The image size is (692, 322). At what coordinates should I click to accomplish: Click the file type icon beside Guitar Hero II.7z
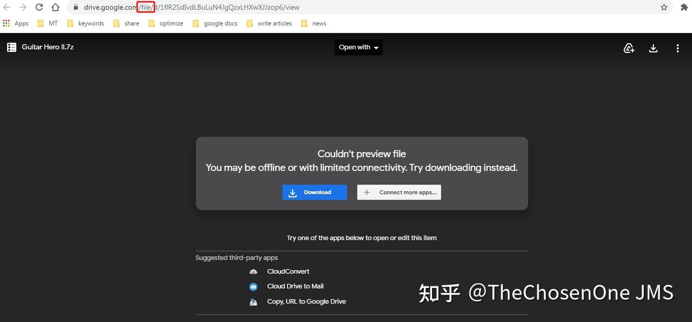coord(11,47)
